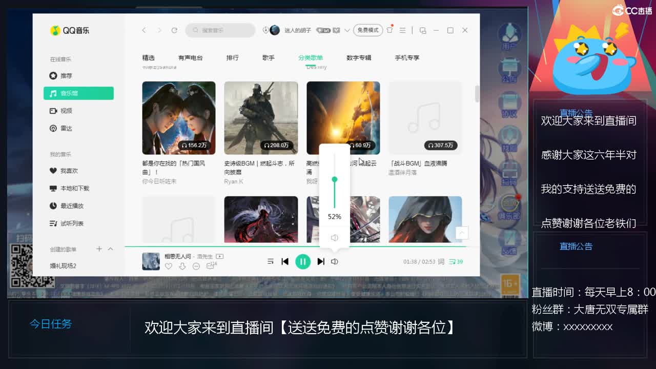Click the 搜索音乐 search field
This screenshot has width=656, height=369.
[220, 31]
